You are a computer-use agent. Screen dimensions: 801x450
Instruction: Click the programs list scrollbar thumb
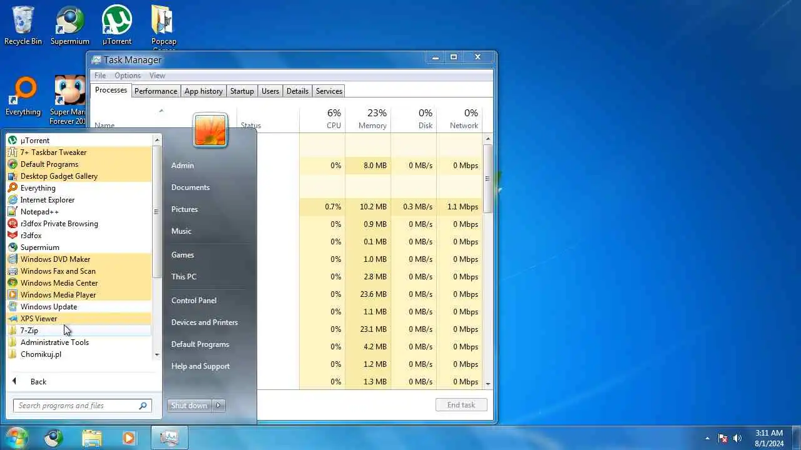click(x=156, y=212)
